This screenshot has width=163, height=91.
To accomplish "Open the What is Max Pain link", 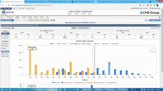I will point(155,28).
